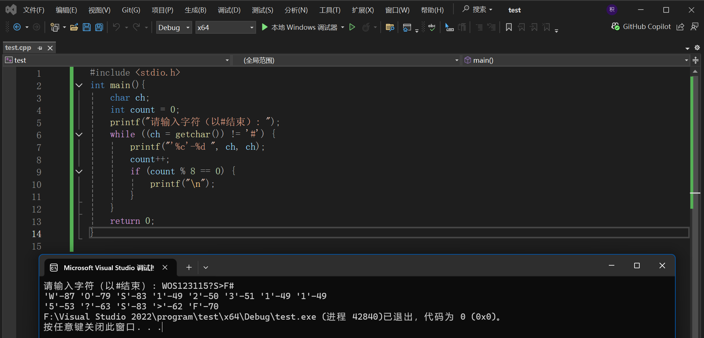Image resolution: width=704 pixels, height=338 pixels.
Task: Open the x64 platform dropdown
Action: [x=226, y=28]
